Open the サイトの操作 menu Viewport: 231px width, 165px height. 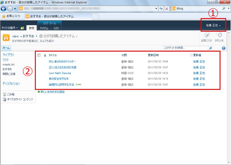[9, 28]
